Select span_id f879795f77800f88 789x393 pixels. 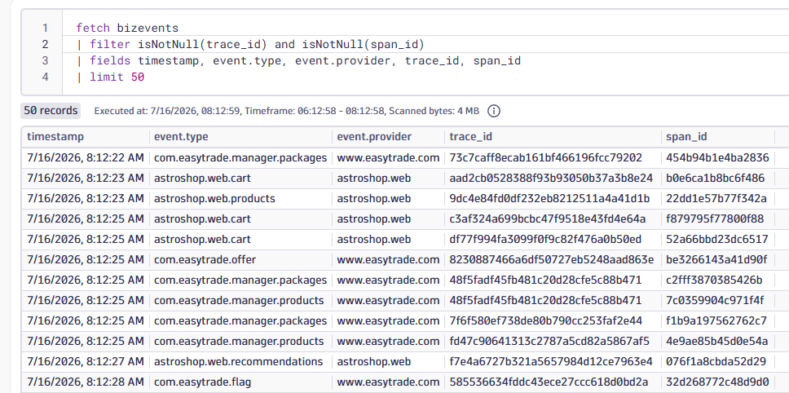(715, 219)
